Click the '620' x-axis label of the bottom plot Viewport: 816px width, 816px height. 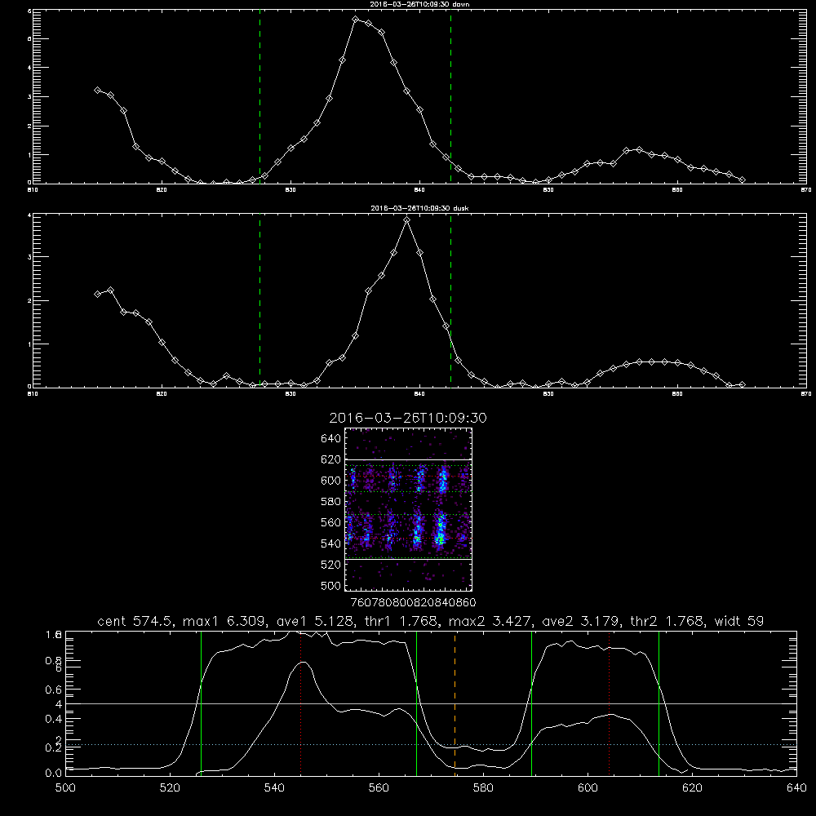coord(692,788)
